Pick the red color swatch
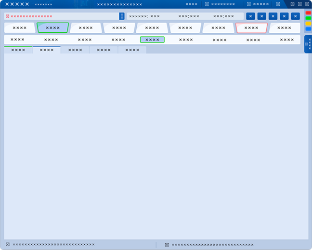The height and width of the screenshot is (250, 312). click(308, 13)
